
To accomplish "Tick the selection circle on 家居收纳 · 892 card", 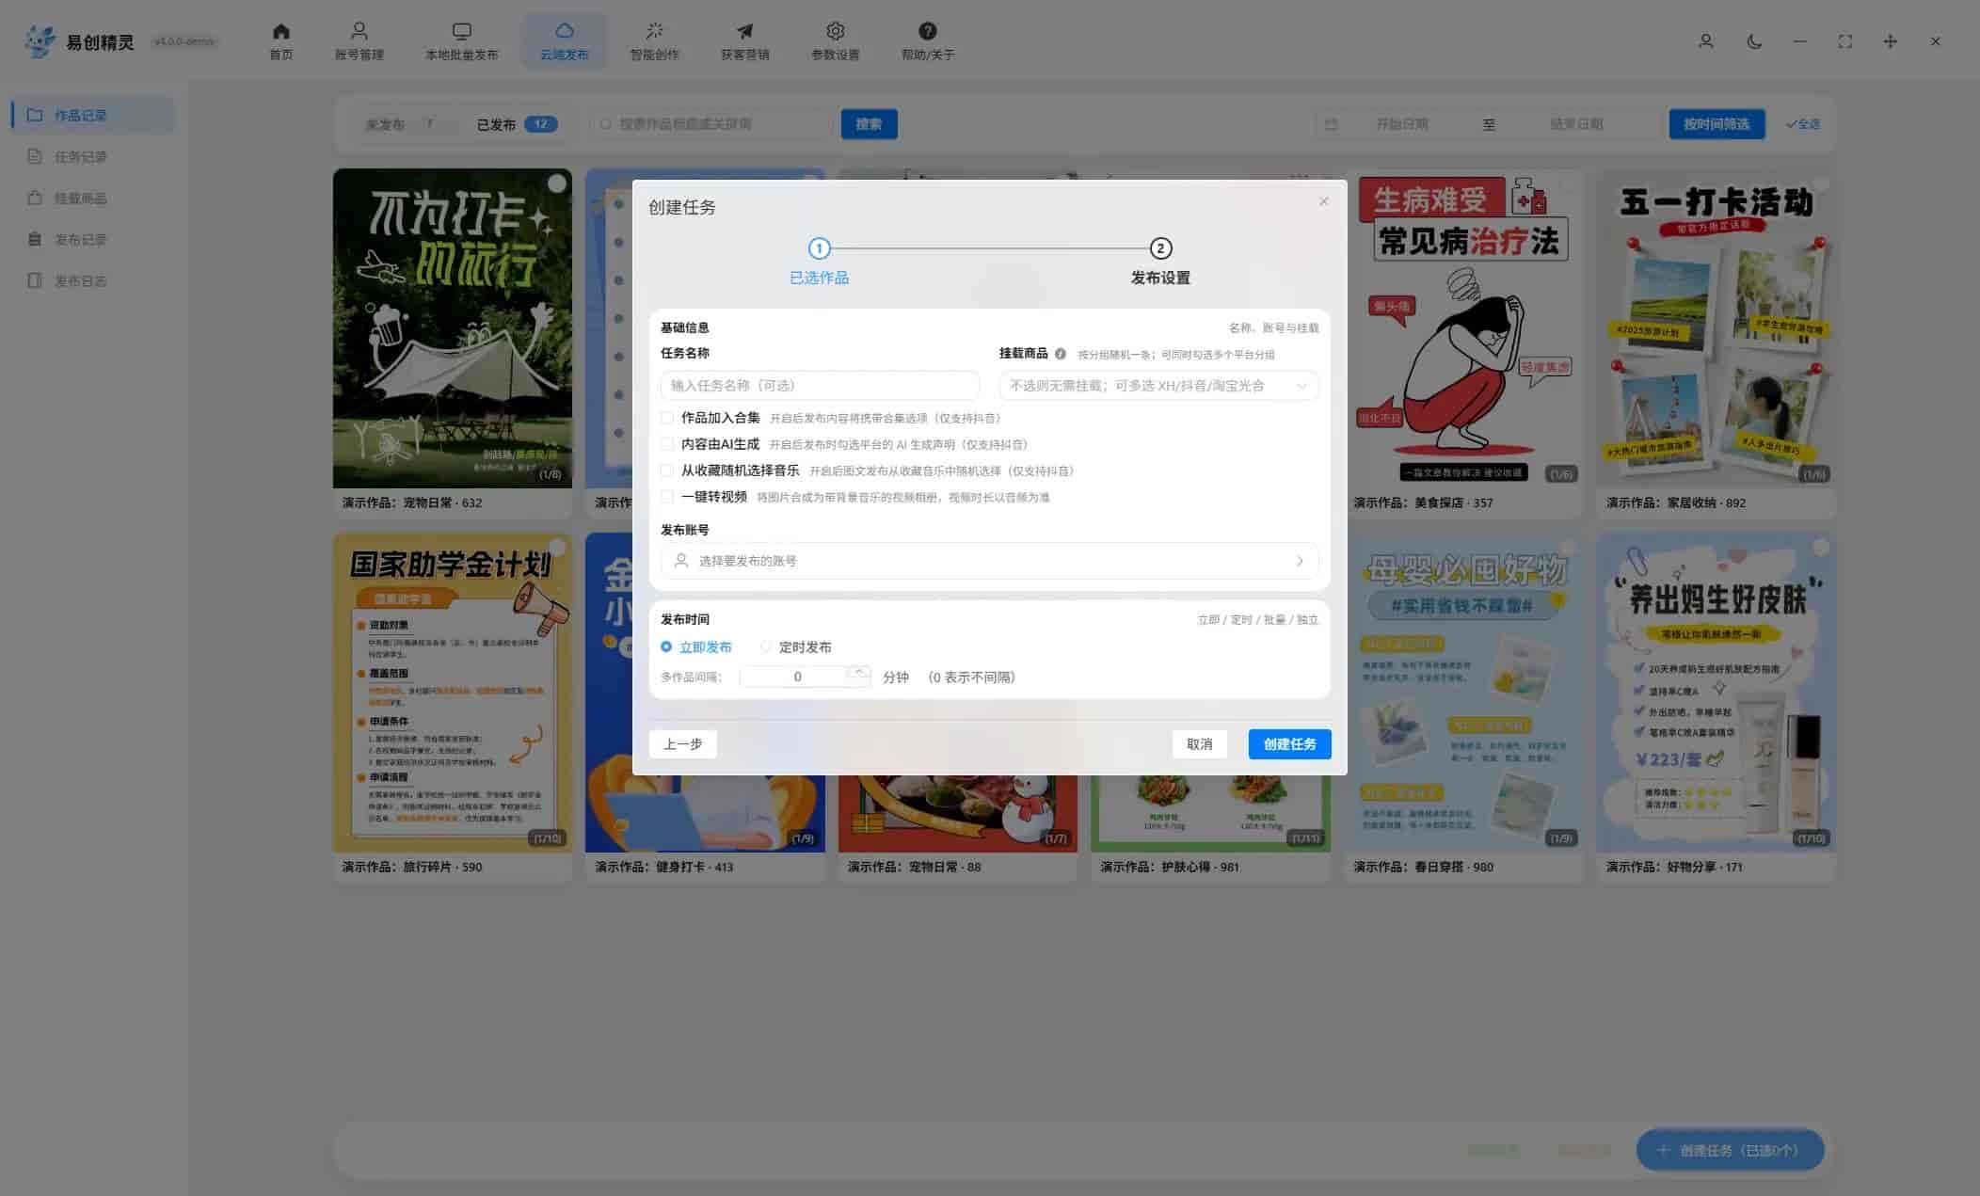I will 1821,183.
